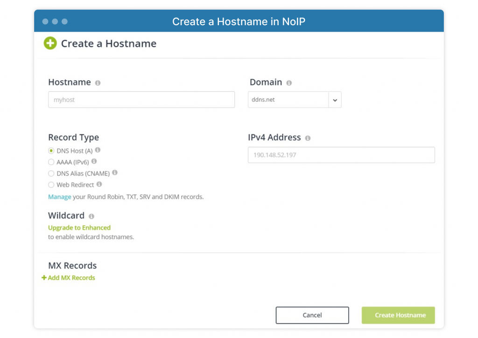The height and width of the screenshot is (338, 478).
Task: Open the Hostname info tooltip icon
Action: 98,83
